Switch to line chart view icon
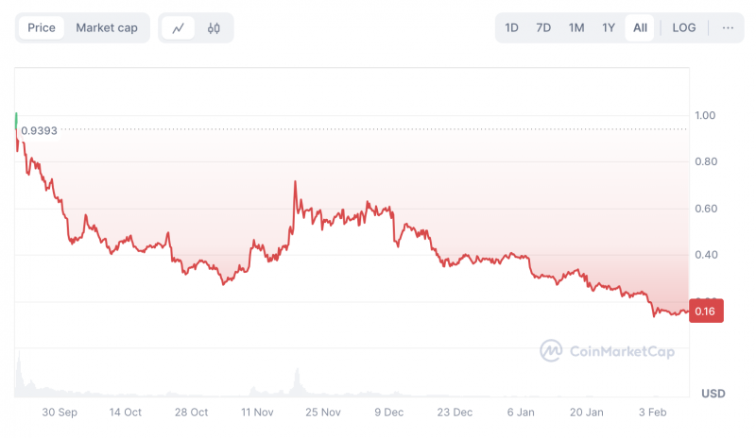756x438 pixels. click(x=179, y=28)
